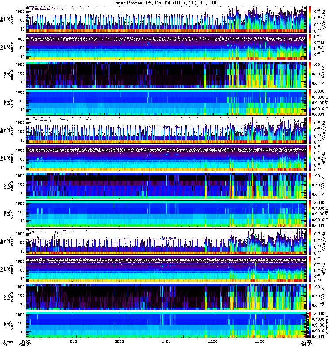Click the 1.0000 value on the tha scm1 colorbar
The height and width of the screenshot is (354, 332).
pyautogui.click(x=318, y=91)
